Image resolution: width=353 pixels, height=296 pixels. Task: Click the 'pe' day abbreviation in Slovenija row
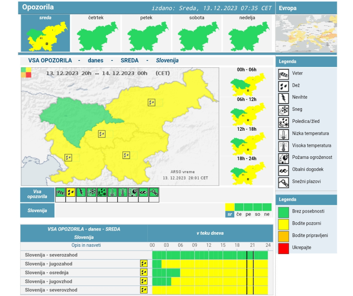248,214
